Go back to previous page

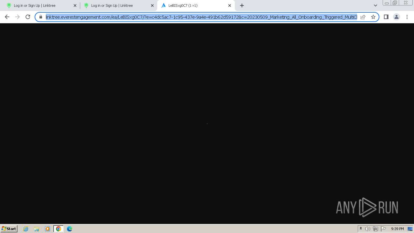tap(7, 17)
